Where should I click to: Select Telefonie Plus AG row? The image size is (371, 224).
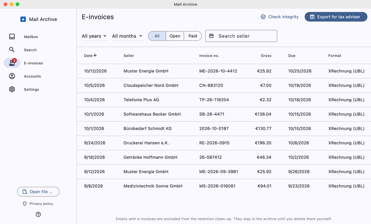pos(224,100)
